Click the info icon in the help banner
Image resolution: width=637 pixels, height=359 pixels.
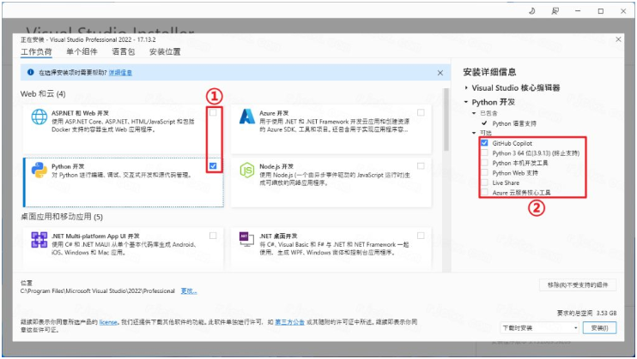pos(30,72)
